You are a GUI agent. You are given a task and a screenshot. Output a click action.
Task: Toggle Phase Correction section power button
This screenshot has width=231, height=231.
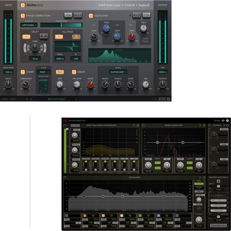pyautogui.click(x=23, y=16)
